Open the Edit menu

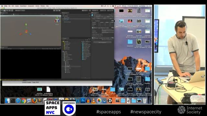[13, 6]
